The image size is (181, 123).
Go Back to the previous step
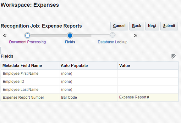click(137, 26)
